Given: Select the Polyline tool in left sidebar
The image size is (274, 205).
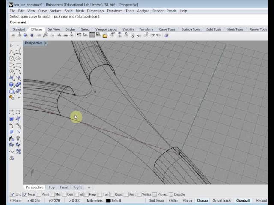Looking at the screenshot, I should click(12, 52).
